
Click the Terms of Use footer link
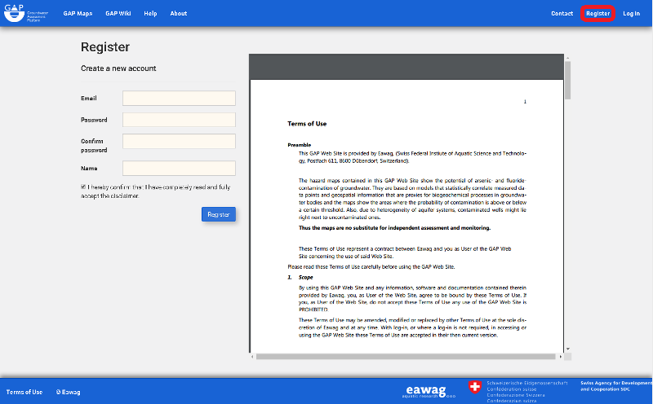[24, 392]
